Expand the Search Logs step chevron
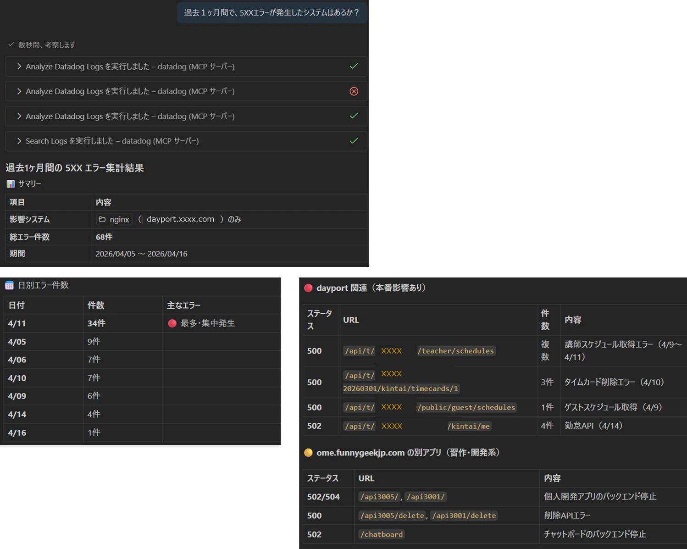Image resolution: width=687 pixels, height=549 pixels. [x=19, y=141]
